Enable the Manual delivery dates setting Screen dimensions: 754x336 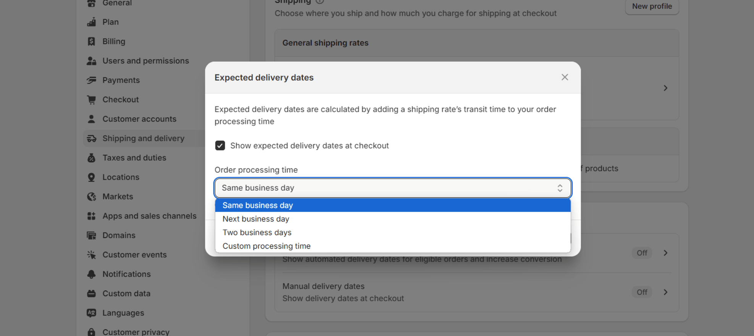pos(641,292)
